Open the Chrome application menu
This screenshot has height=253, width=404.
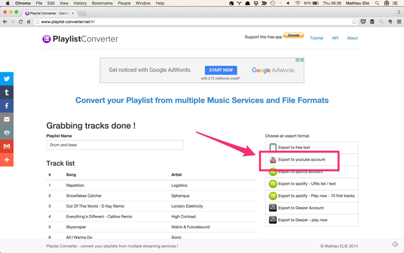[x=23, y=3]
